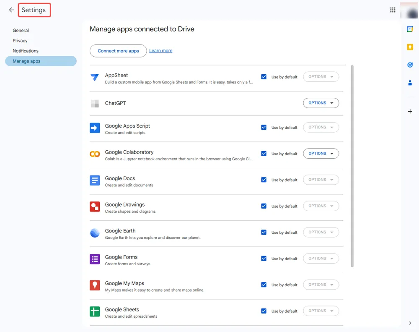
Task: Click the Google Earth description text
Action: (x=153, y=238)
